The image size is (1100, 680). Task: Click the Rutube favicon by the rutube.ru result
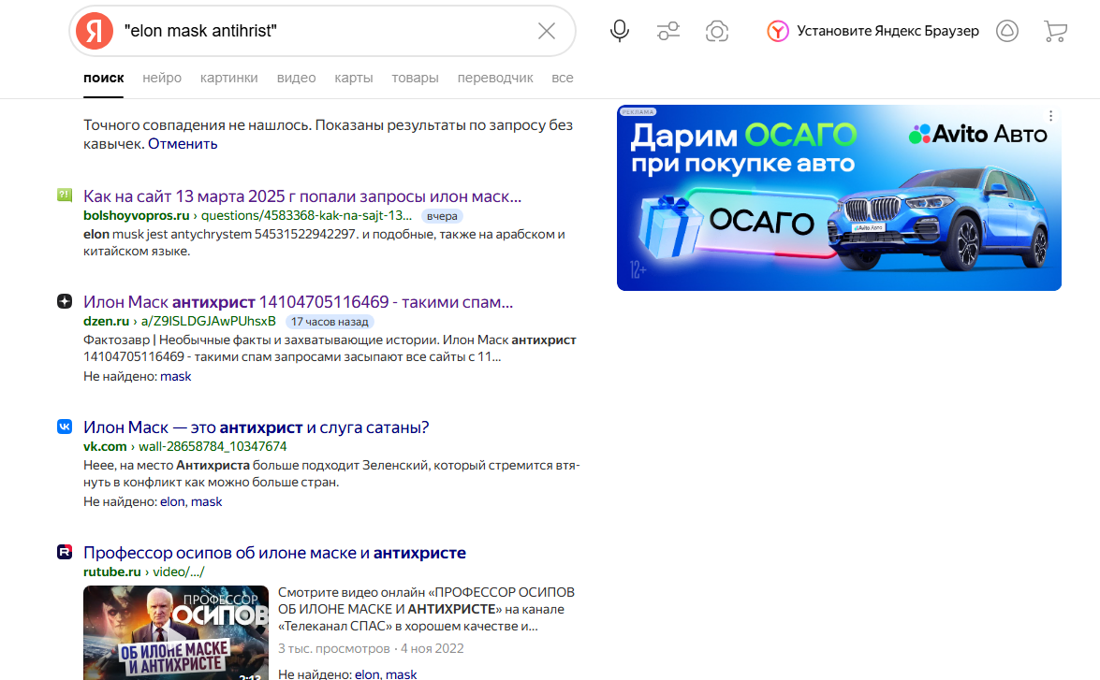pos(63,552)
